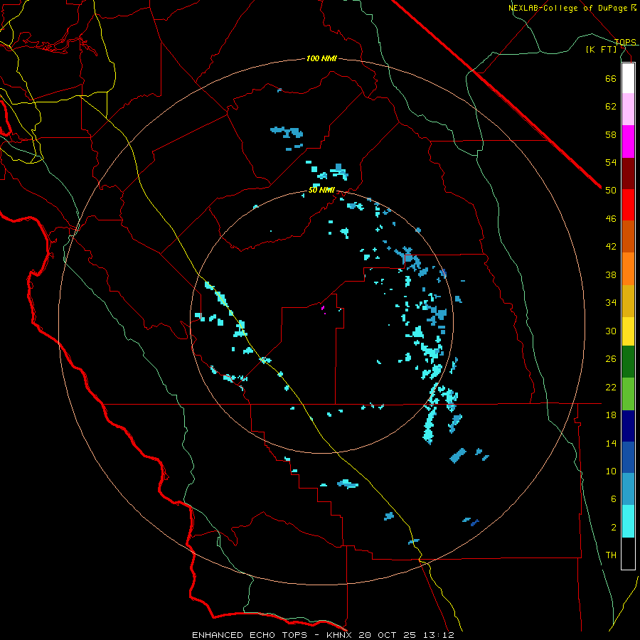Click the navy blue legend swatch
640x640 pixels.
click(628, 426)
